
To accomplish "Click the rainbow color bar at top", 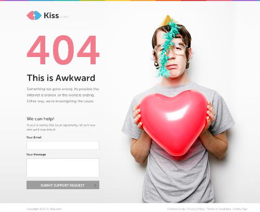I will pyautogui.click(x=130, y=1).
